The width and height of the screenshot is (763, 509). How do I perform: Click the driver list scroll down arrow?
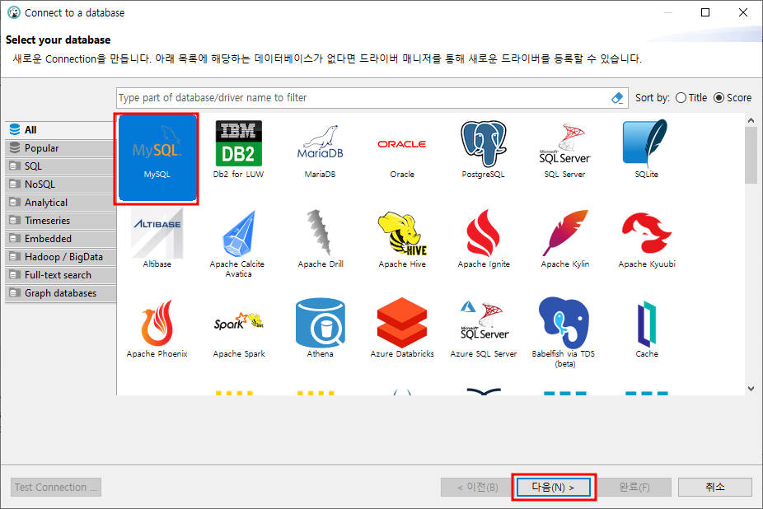tap(751, 388)
